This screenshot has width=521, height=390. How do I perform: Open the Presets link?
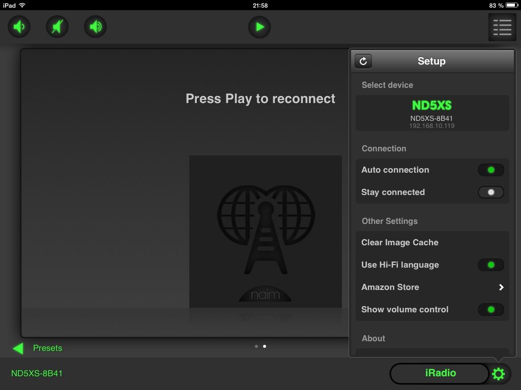47,348
